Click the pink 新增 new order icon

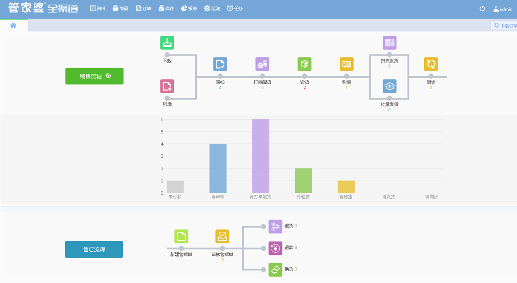(167, 87)
